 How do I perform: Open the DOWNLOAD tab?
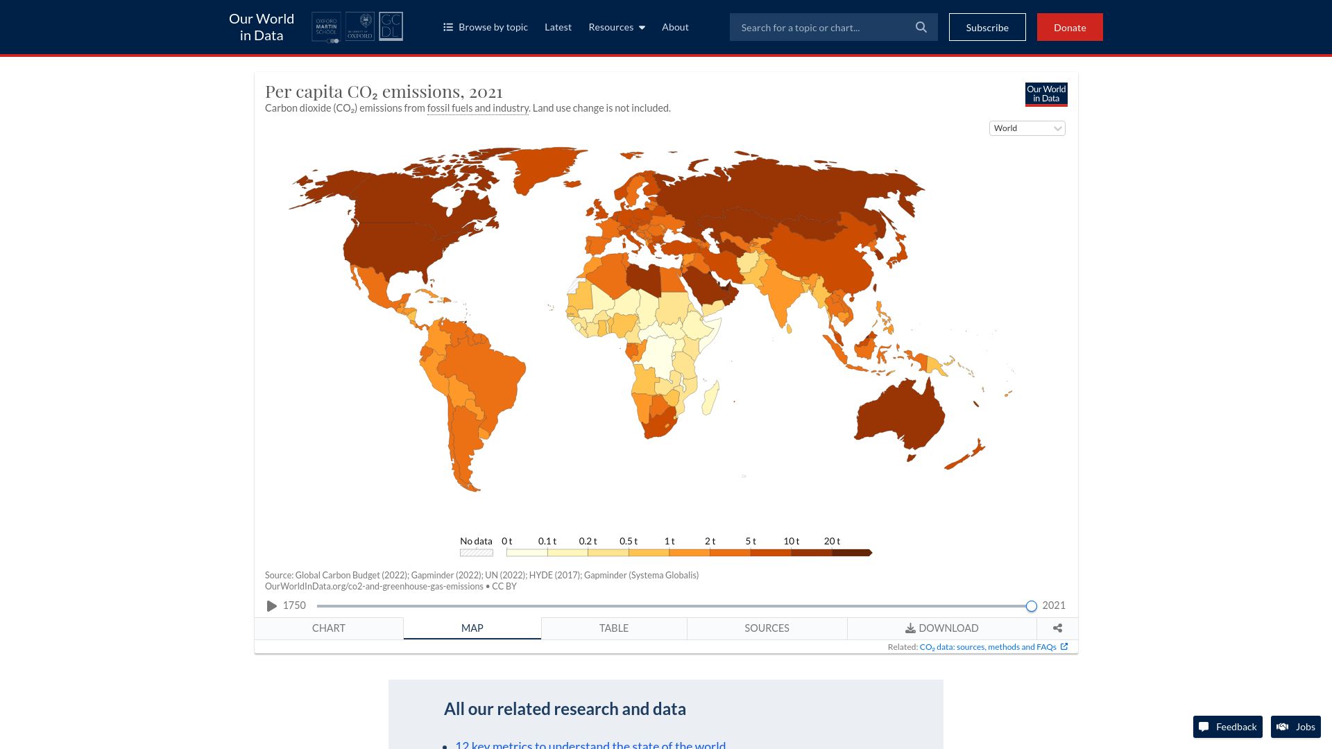click(942, 628)
